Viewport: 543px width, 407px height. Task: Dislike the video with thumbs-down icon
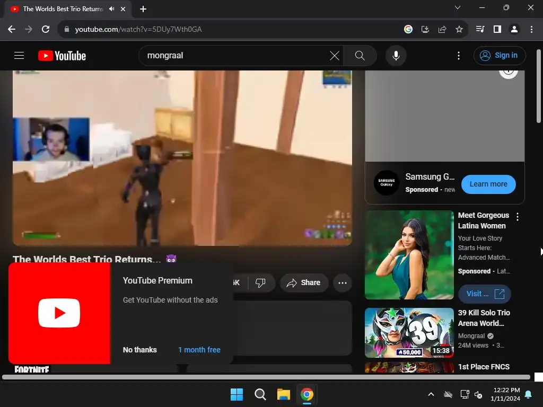tap(260, 283)
